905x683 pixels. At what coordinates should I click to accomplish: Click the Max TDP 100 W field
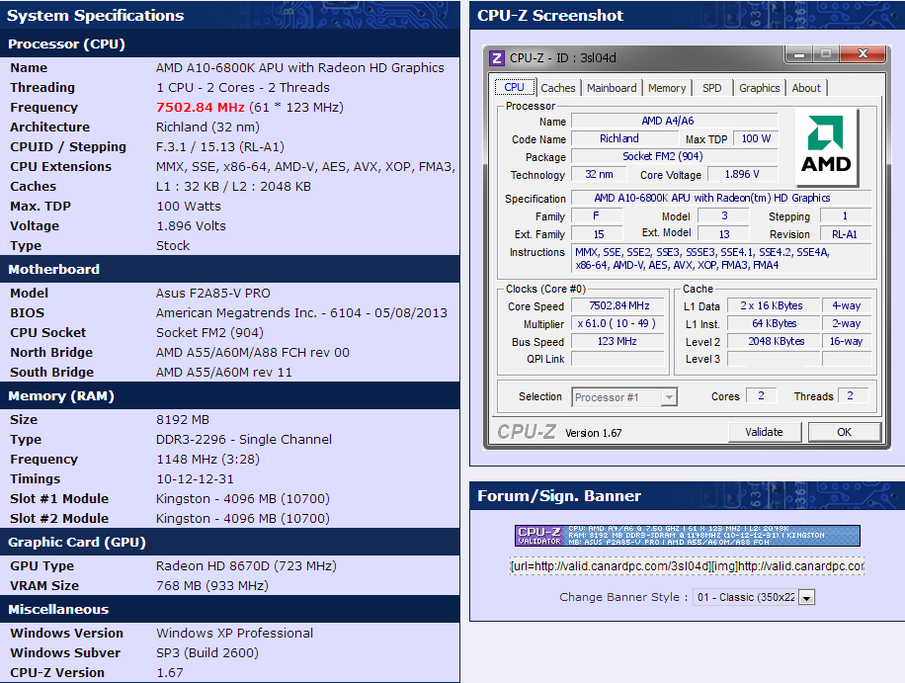(x=756, y=138)
